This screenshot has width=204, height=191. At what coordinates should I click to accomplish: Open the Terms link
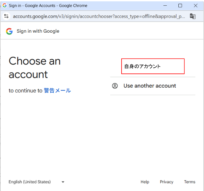point(189,182)
